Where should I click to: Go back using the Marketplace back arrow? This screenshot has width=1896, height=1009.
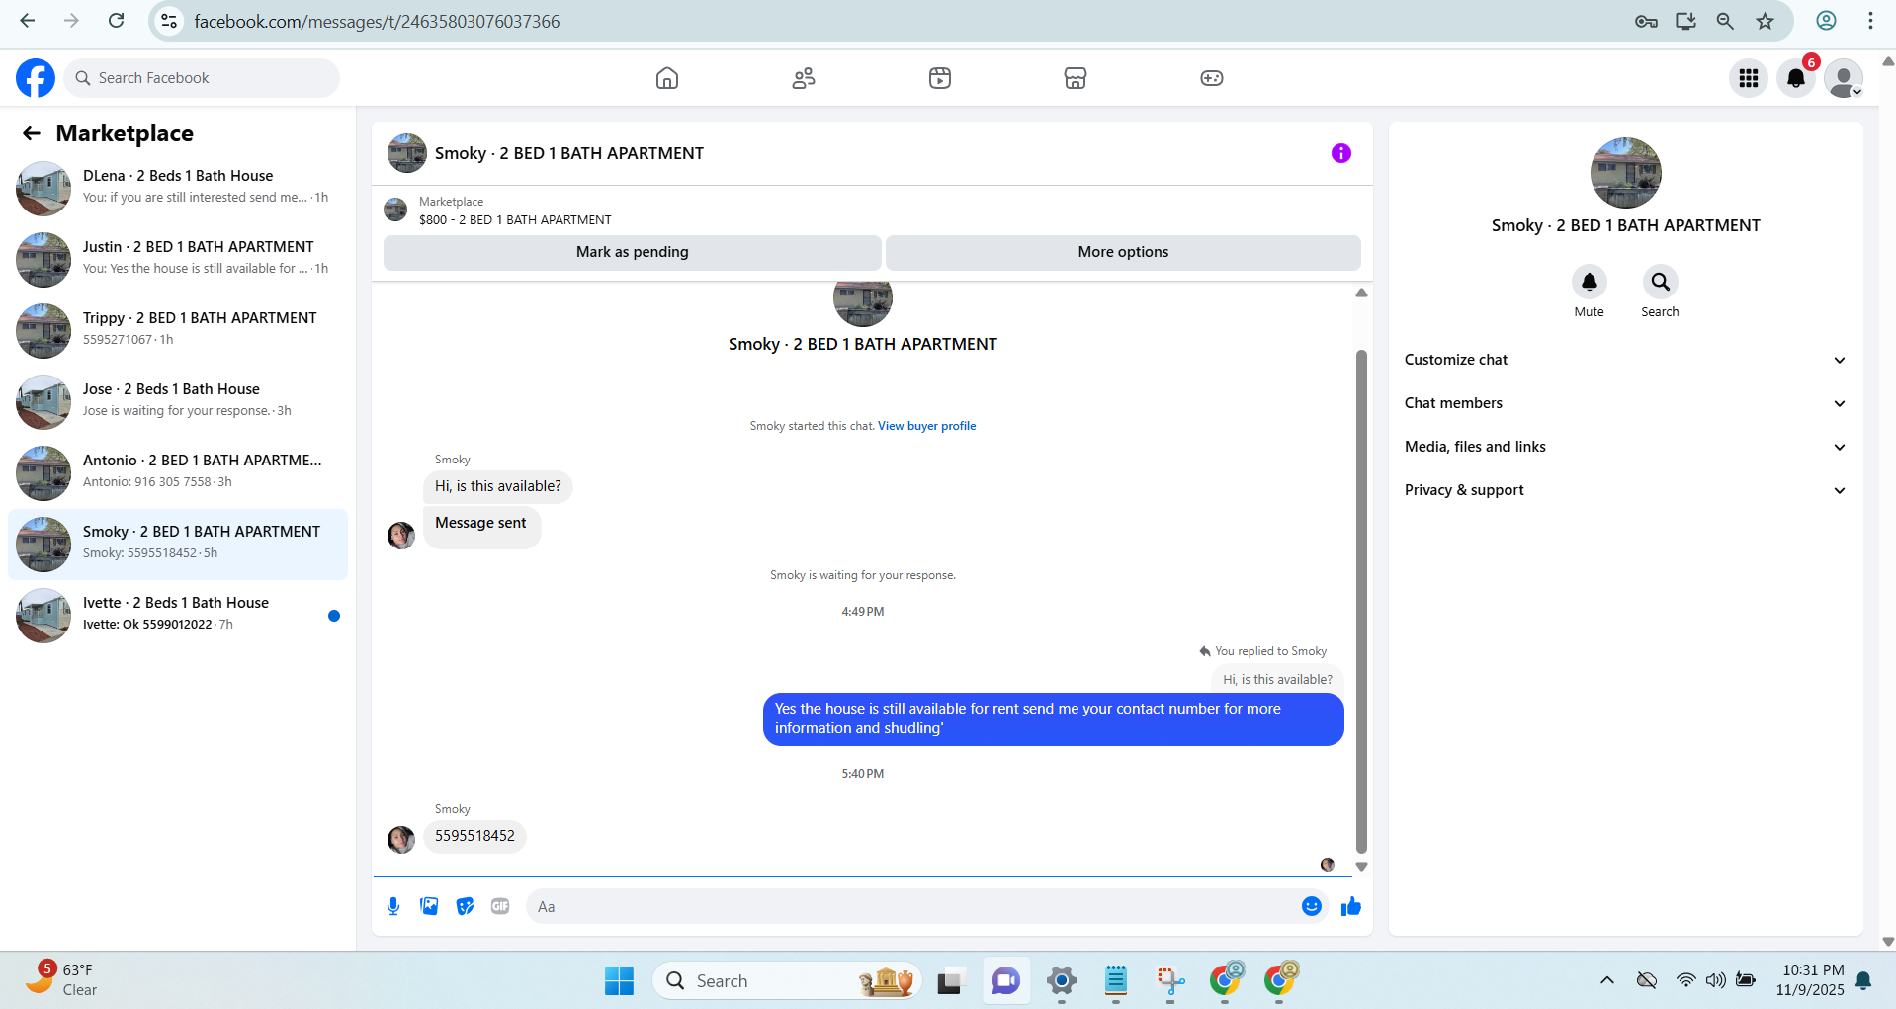pyautogui.click(x=32, y=133)
